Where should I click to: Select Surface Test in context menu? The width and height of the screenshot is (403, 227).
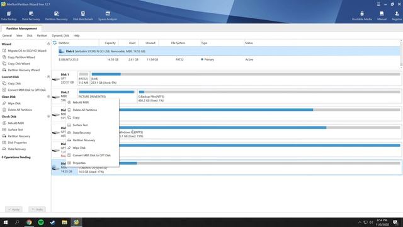[93, 125]
